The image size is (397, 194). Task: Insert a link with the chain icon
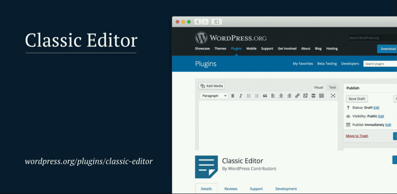click(x=297, y=96)
